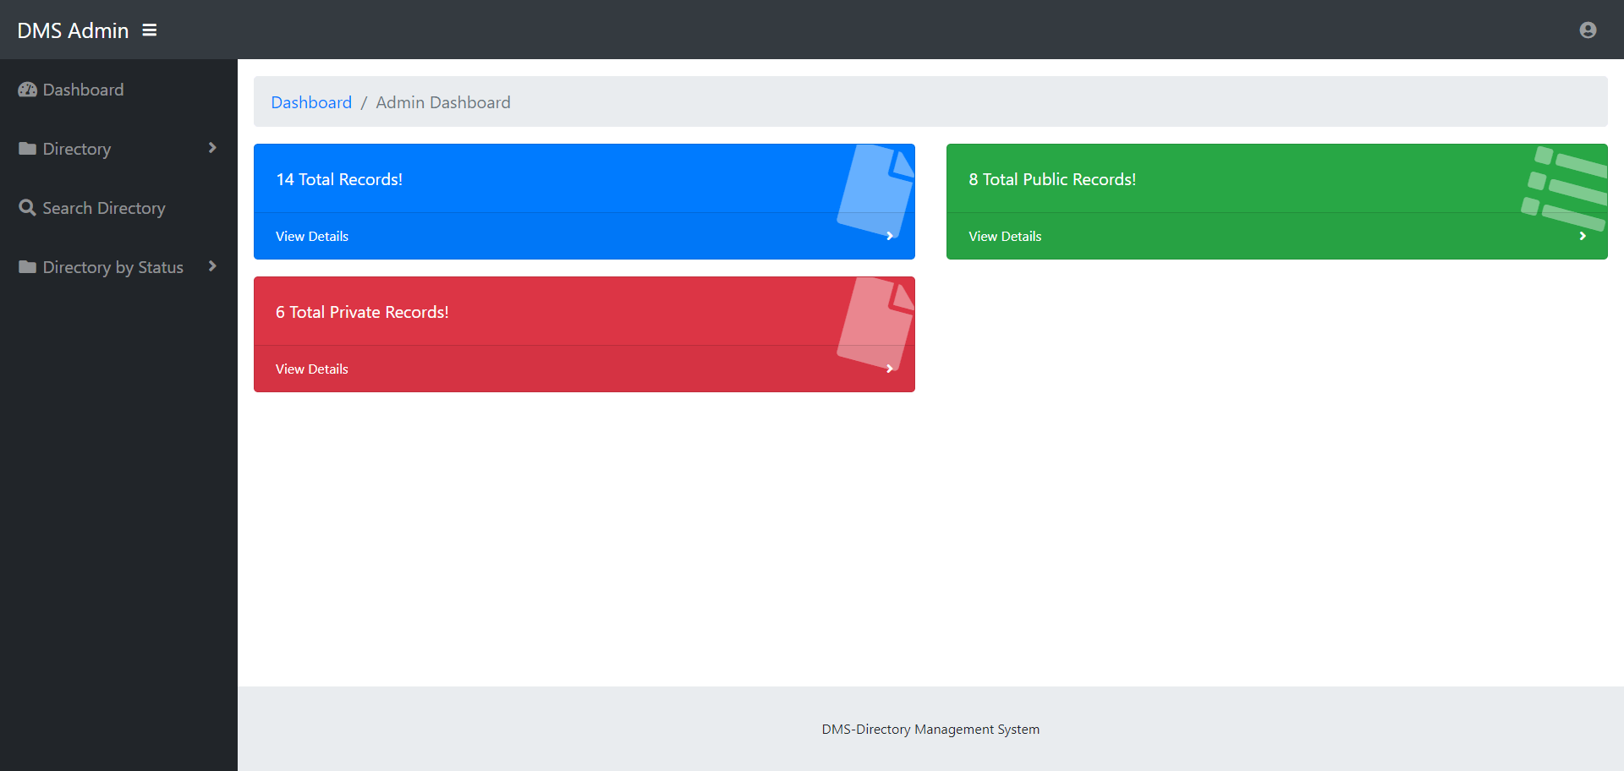Image resolution: width=1624 pixels, height=771 pixels.
Task: Select Search Directory in the sidebar
Action: 103,207
